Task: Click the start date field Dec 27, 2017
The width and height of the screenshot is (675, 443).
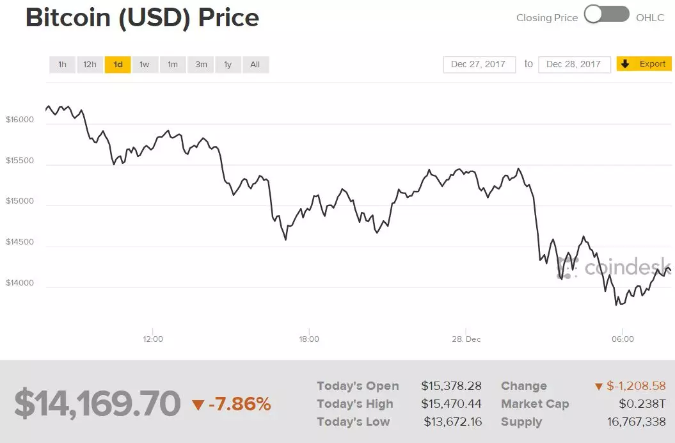Action: (x=479, y=65)
